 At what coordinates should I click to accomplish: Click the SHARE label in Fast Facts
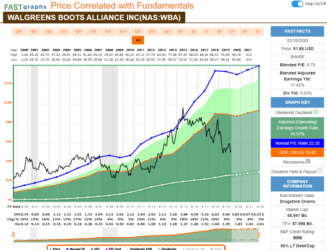tap(297, 57)
